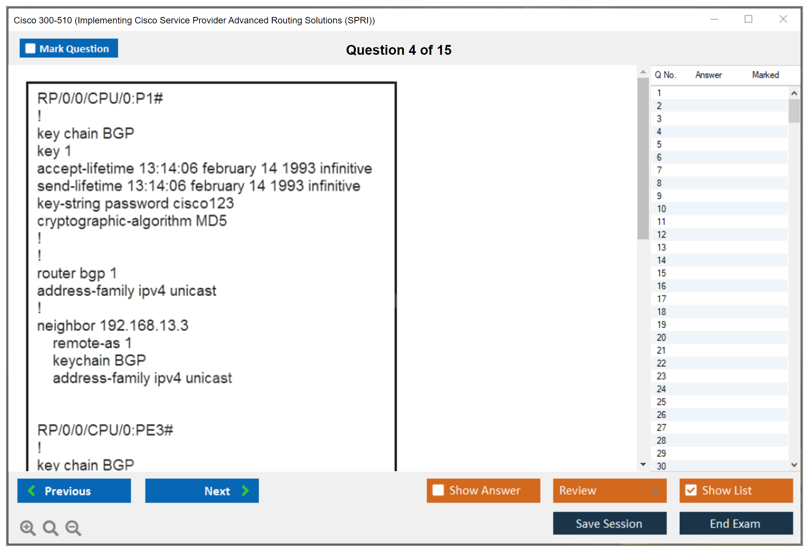812x555 pixels.
Task: Jump to question 22 in list
Action: 661,363
